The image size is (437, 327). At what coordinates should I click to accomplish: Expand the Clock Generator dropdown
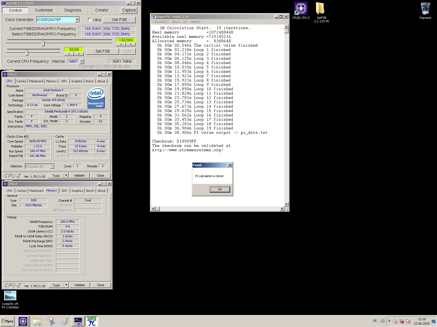[77, 20]
